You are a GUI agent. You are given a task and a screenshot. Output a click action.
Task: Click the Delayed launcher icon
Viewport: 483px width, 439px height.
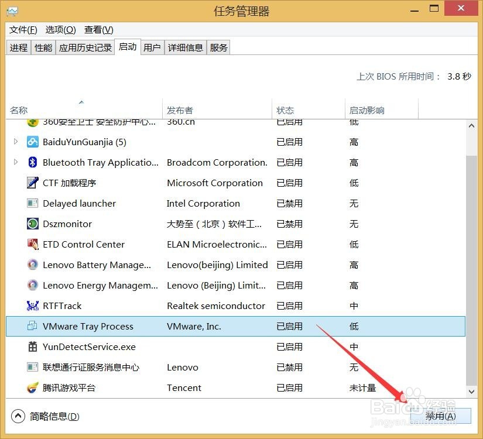tap(33, 203)
